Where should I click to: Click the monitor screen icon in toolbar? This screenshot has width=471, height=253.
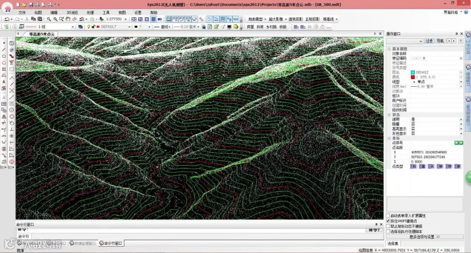[229, 27]
